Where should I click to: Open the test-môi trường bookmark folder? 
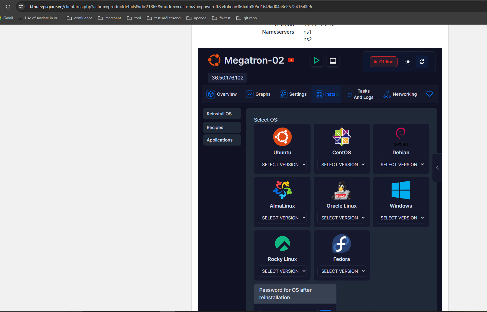[164, 18]
